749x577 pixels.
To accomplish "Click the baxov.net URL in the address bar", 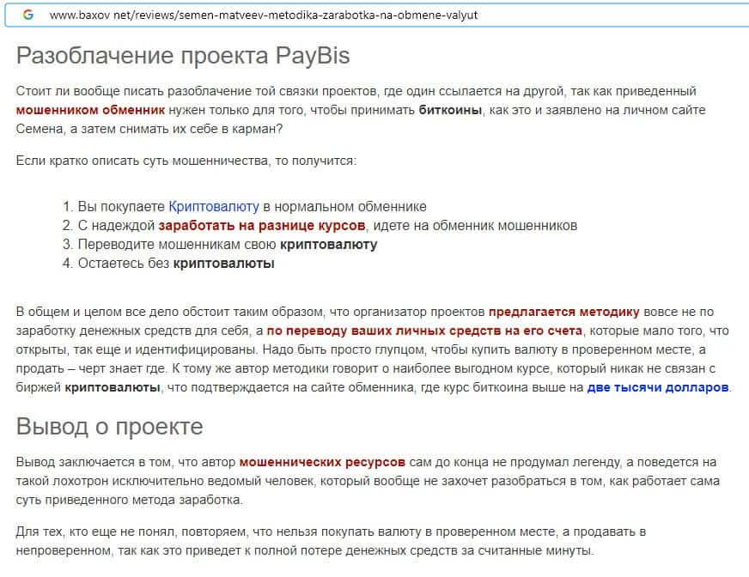I will 263,15.
